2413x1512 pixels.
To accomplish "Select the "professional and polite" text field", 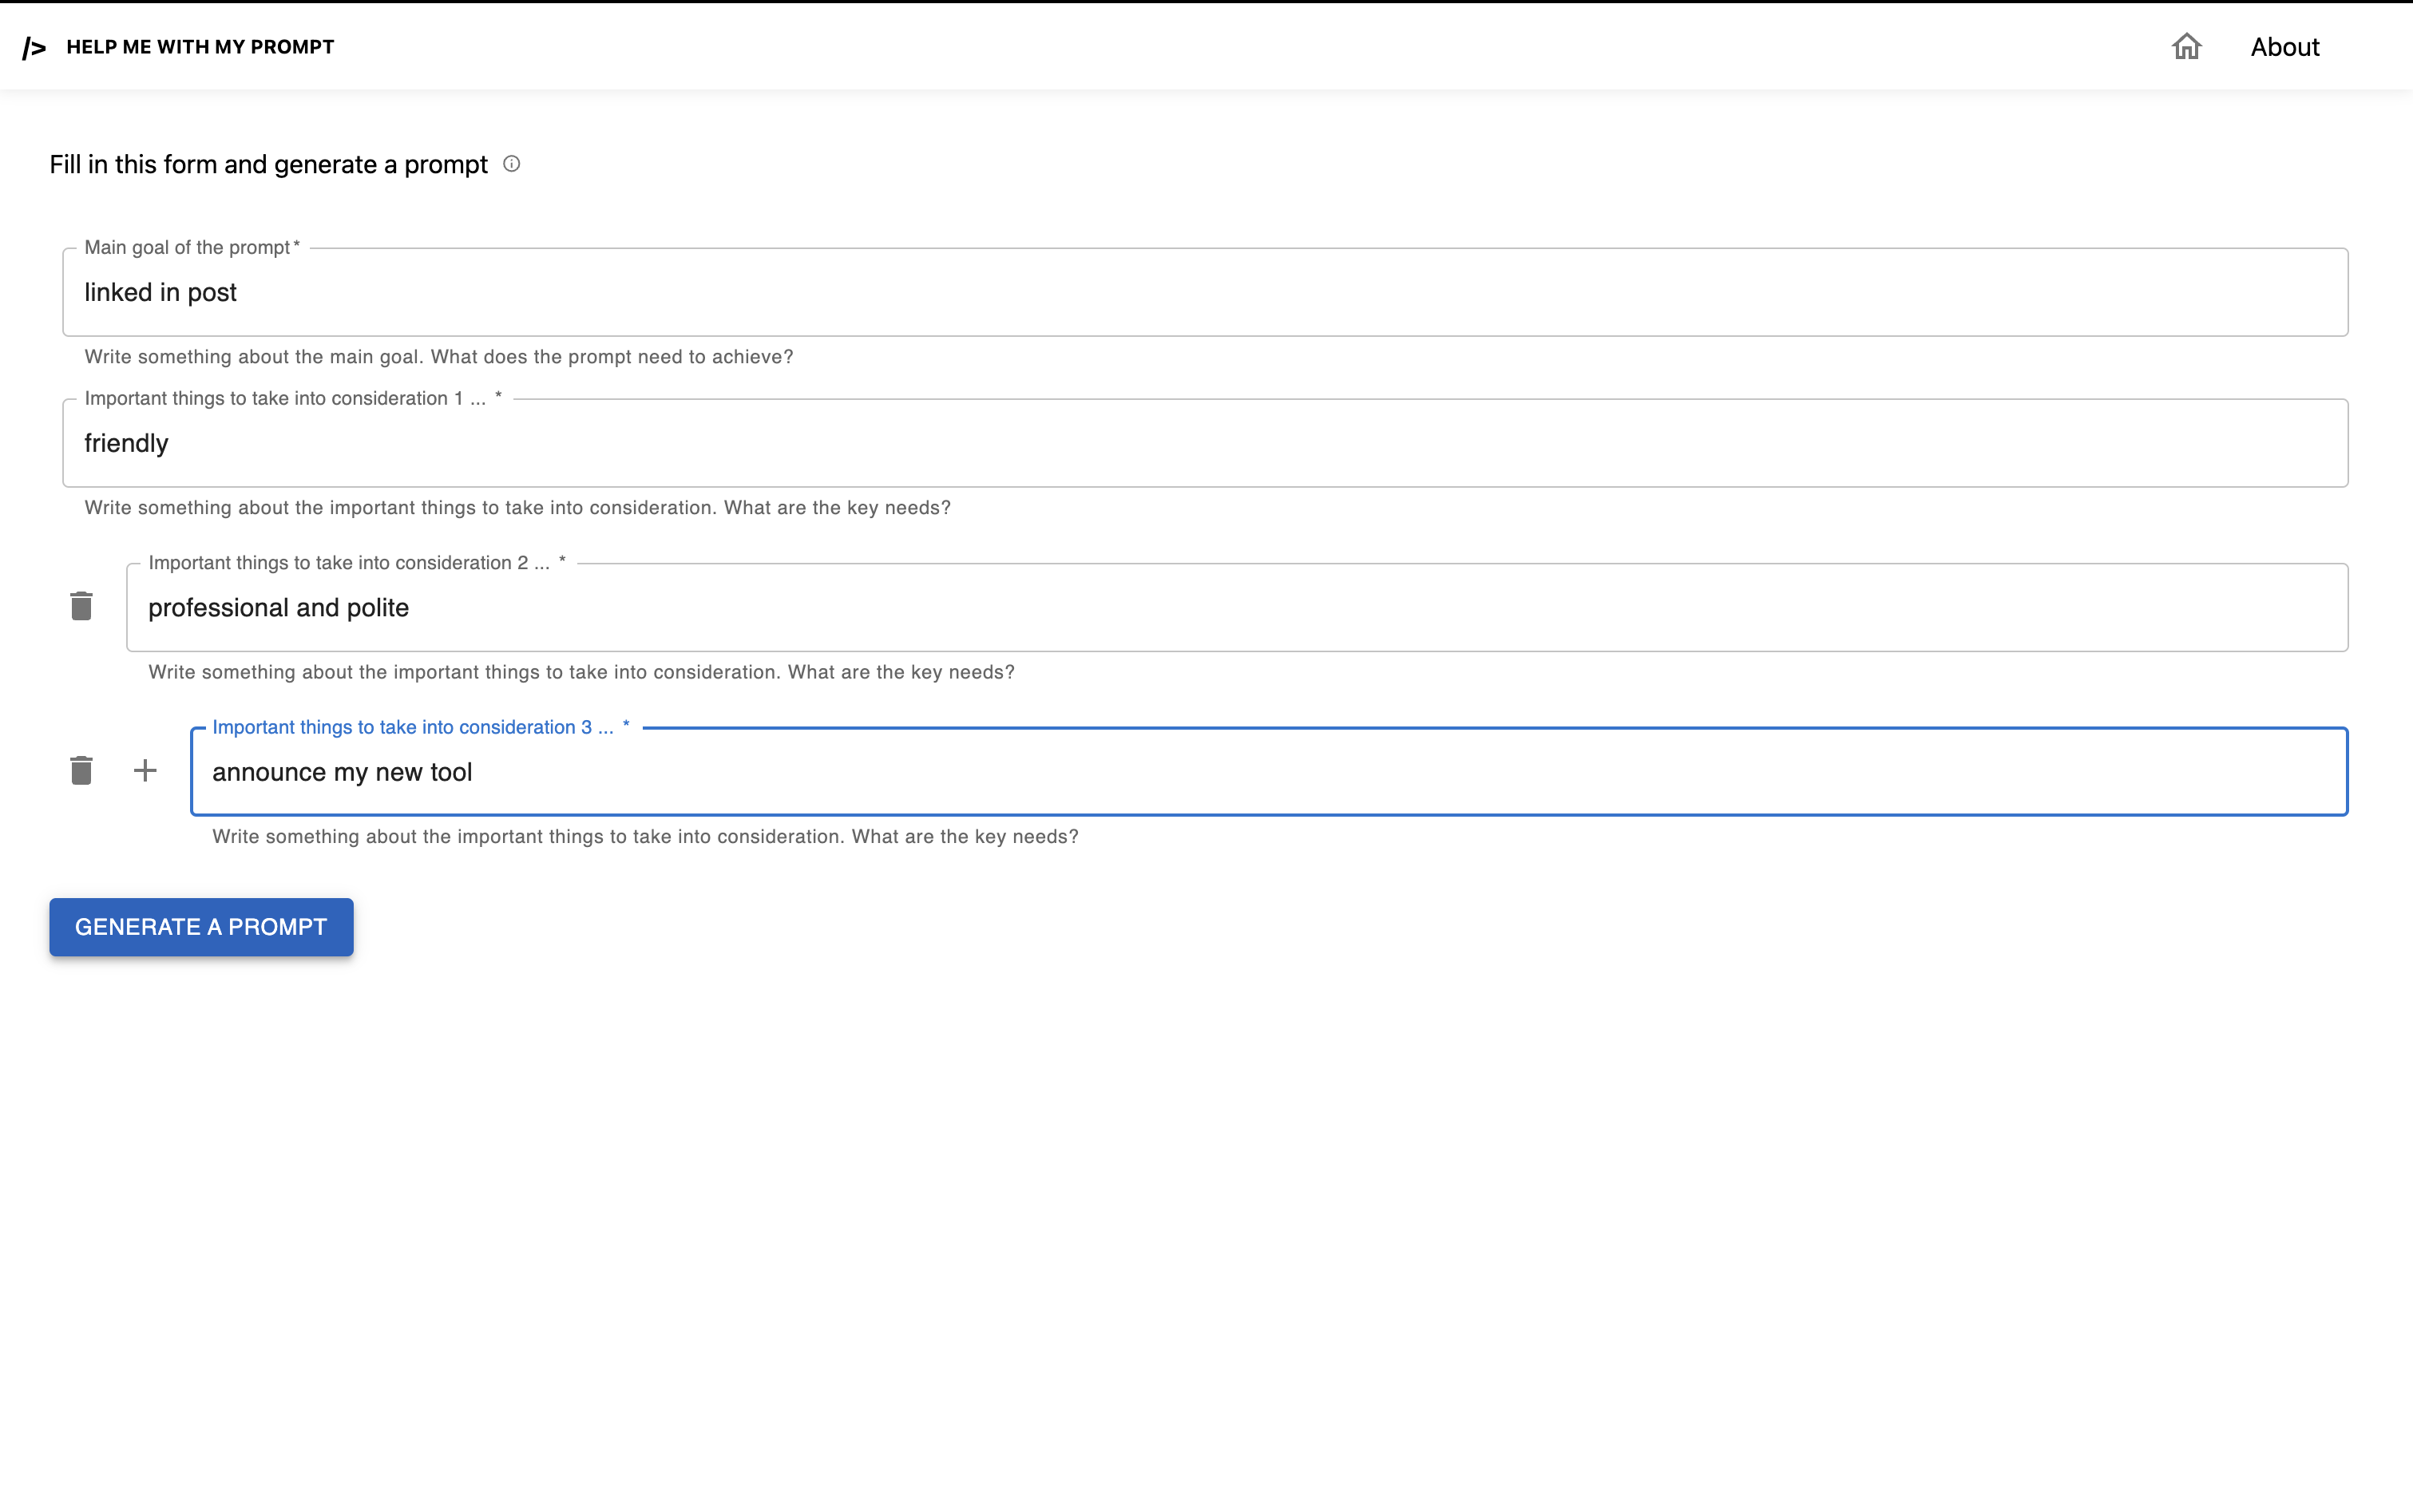I will click(1236, 607).
